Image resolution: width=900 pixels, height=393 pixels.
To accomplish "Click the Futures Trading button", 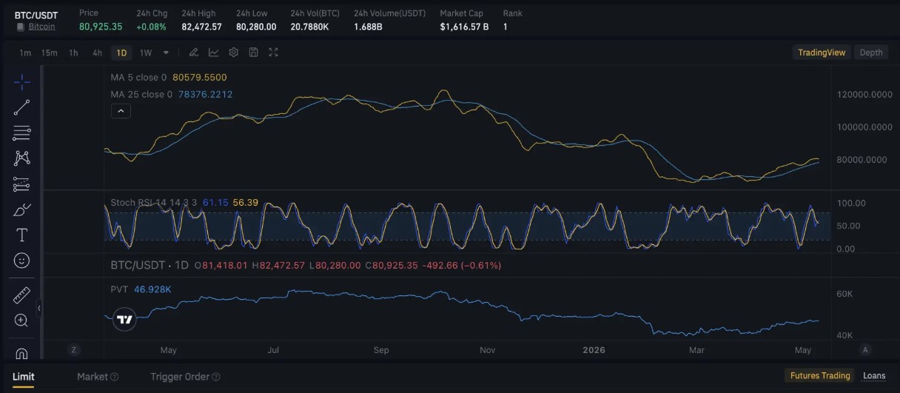I will pos(820,375).
